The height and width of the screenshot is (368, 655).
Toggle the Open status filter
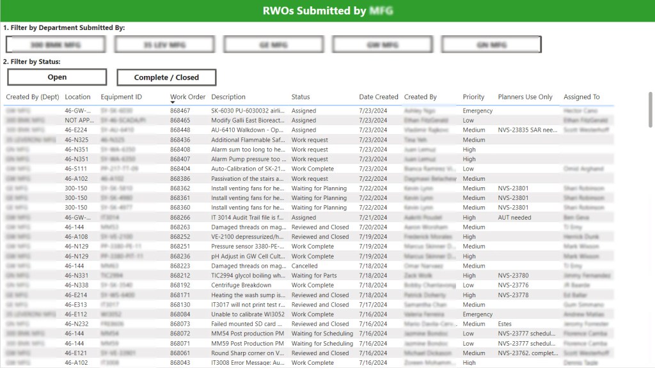pos(57,77)
